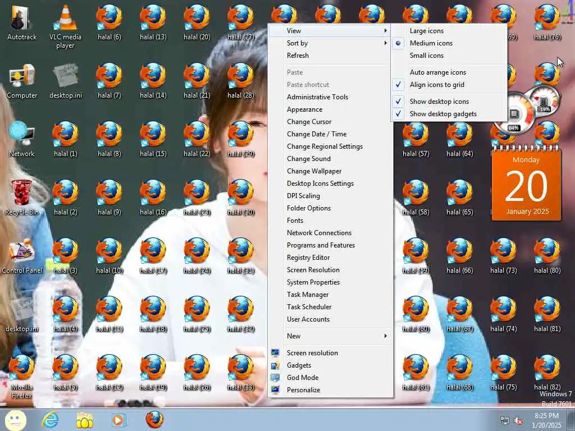The image size is (575, 431).
Task: Open Internet Explorer from the taskbar
Action: pyautogui.click(x=50, y=420)
